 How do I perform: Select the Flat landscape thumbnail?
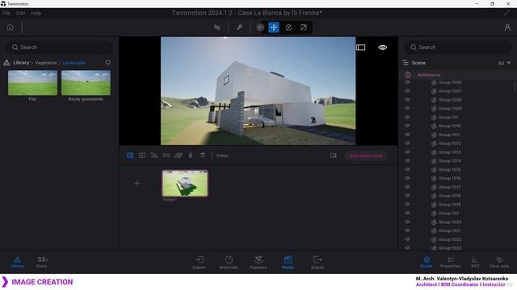tap(32, 83)
